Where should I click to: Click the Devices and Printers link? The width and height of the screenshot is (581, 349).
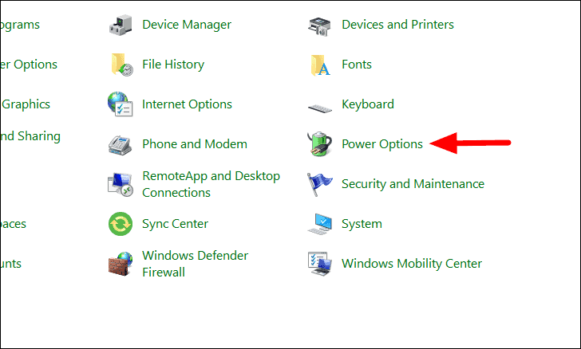click(x=397, y=25)
